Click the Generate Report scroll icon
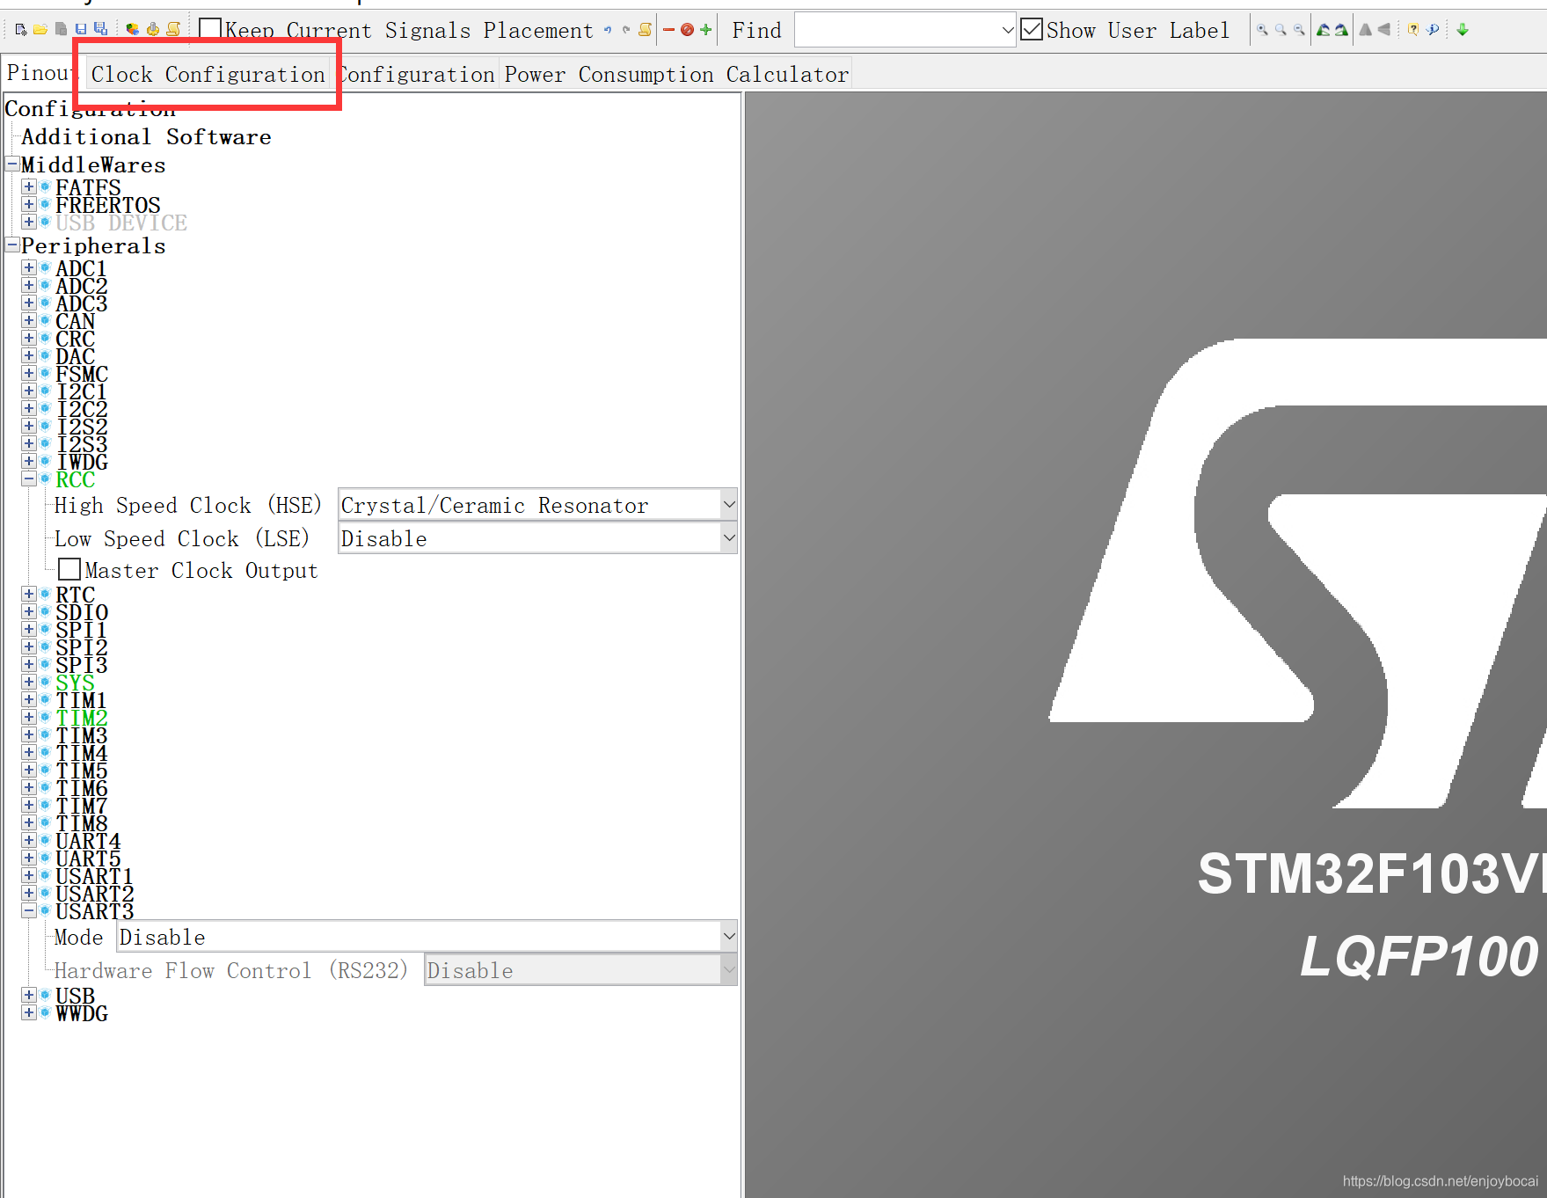The image size is (1547, 1198). [173, 30]
